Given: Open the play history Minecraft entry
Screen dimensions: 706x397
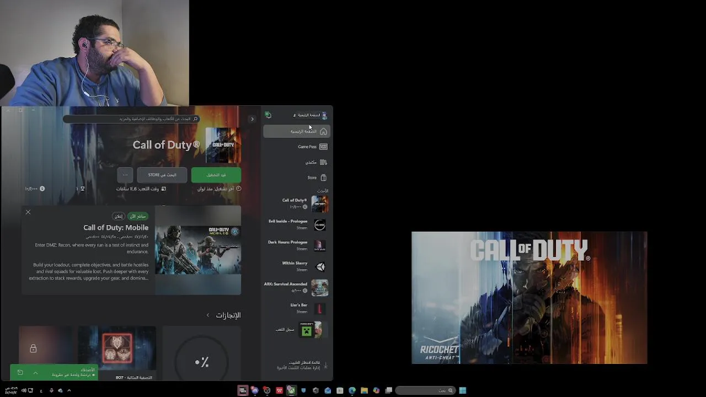Looking at the screenshot, I should pos(301,330).
